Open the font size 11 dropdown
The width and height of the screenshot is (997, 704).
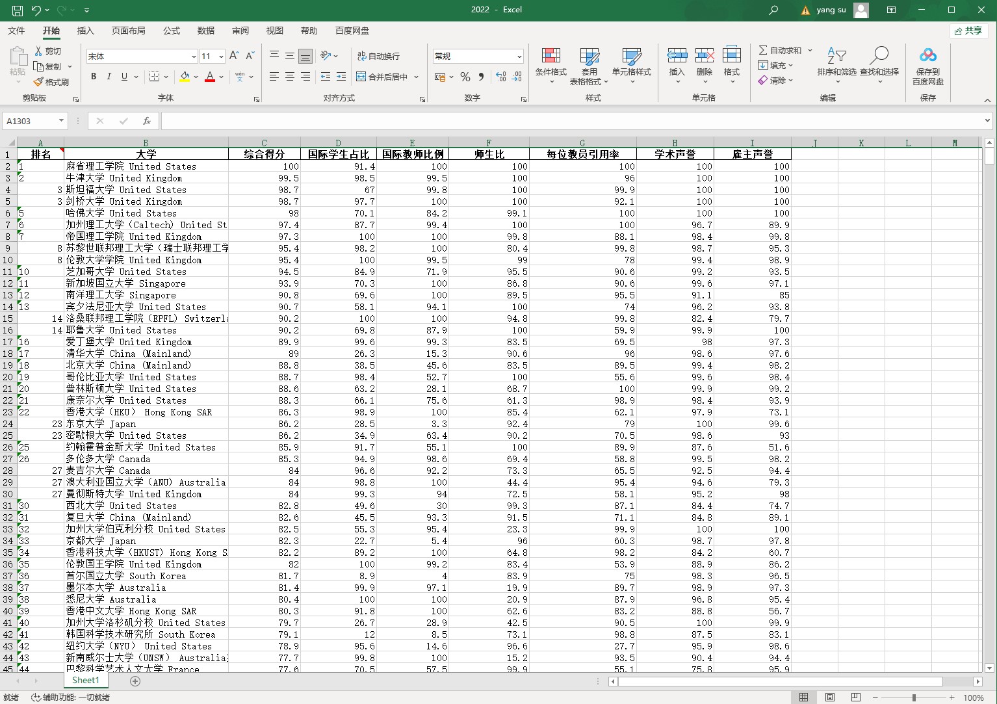pyautogui.click(x=221, y=57)
